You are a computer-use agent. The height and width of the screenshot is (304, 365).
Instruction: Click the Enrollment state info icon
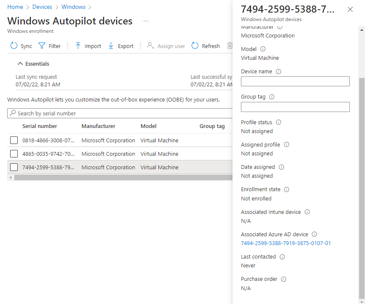pos(287,189)
